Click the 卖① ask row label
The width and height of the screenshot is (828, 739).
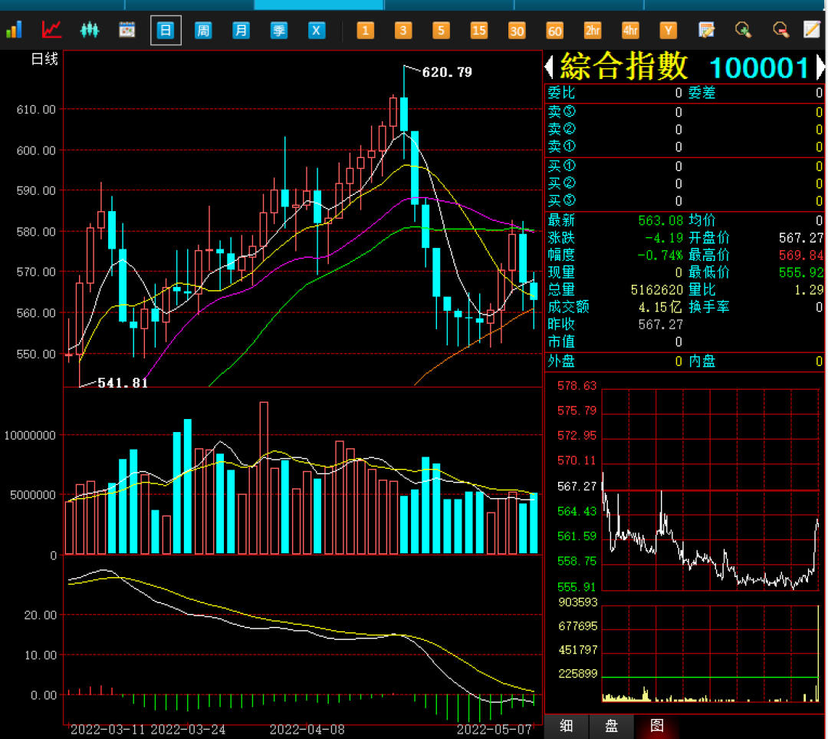coord(561,147)
